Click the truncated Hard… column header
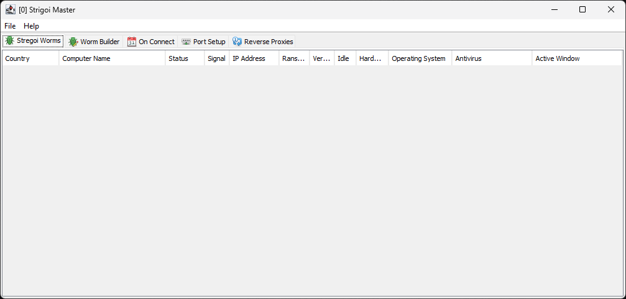Image resolution: width=626 pixels, height=299 pixels. point(372,58)
